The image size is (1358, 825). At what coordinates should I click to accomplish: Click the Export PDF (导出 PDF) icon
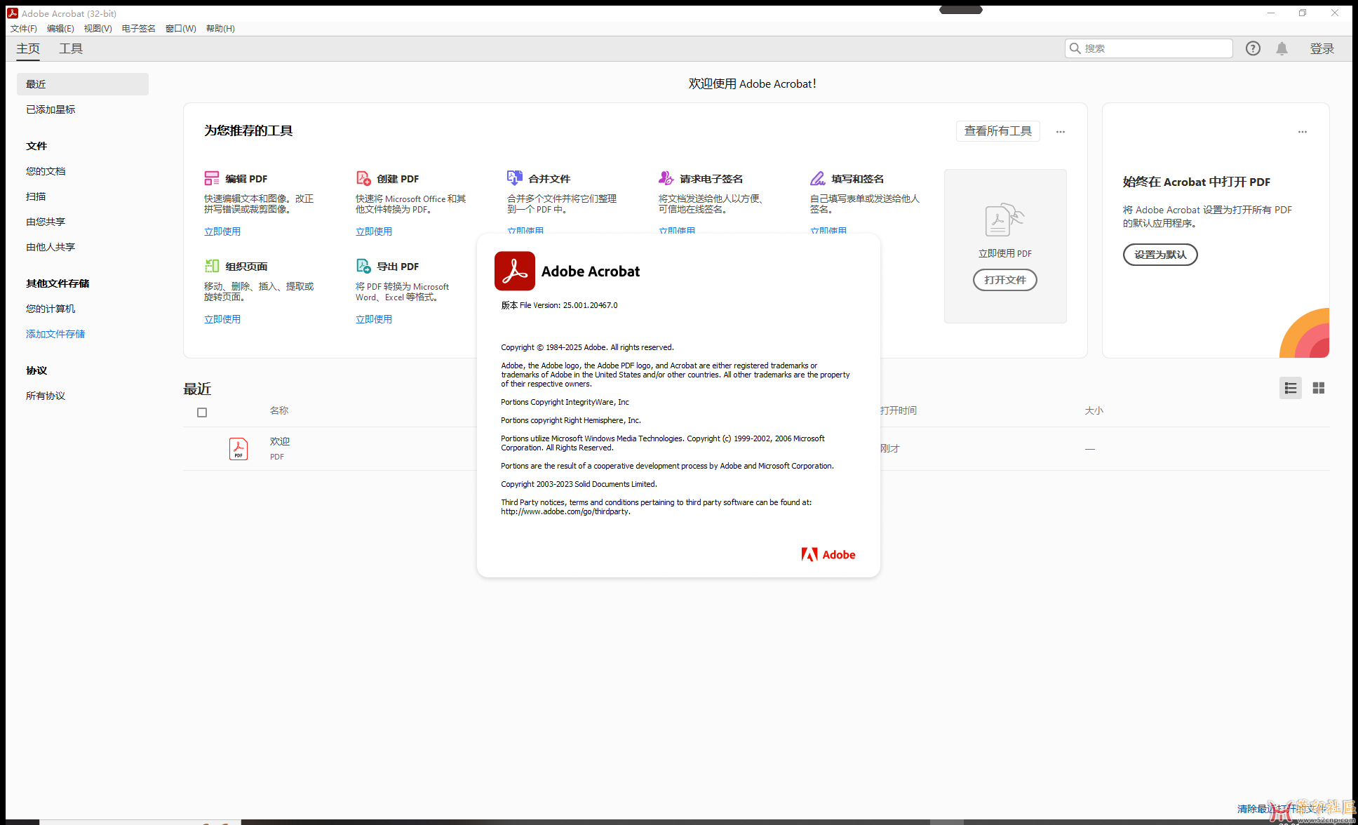click(x=363, y=266)
